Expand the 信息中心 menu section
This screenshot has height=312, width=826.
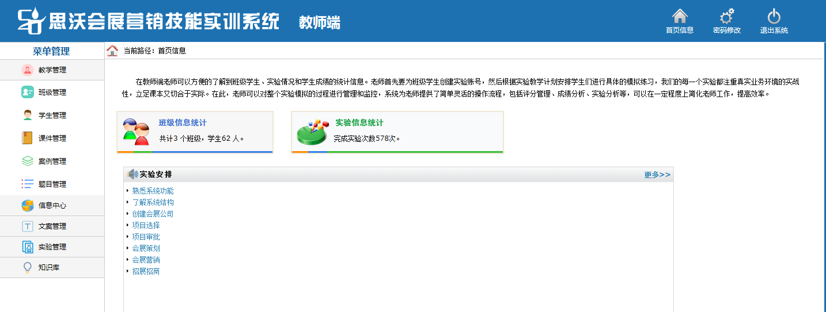click(x=52, y=206)
